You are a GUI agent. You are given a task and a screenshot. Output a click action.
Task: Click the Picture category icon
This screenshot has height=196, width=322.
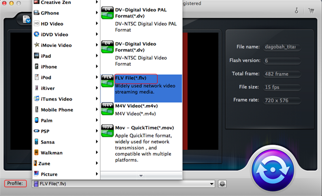(x=36, y=174)
